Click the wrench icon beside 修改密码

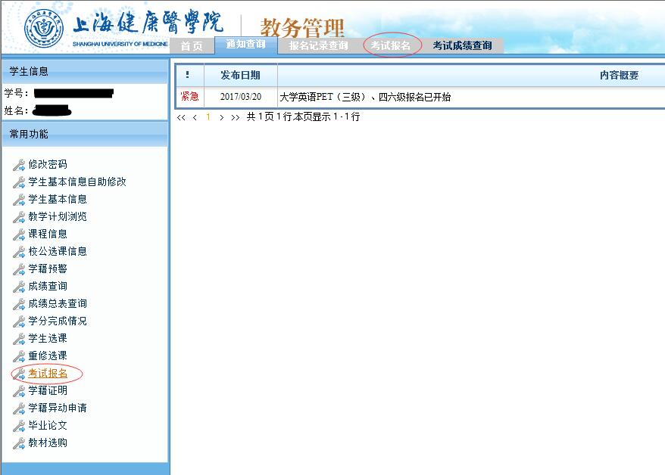[19, 165]
